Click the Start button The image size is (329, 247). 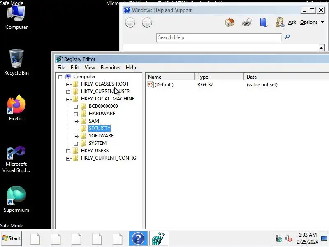(x=11, y=238)
